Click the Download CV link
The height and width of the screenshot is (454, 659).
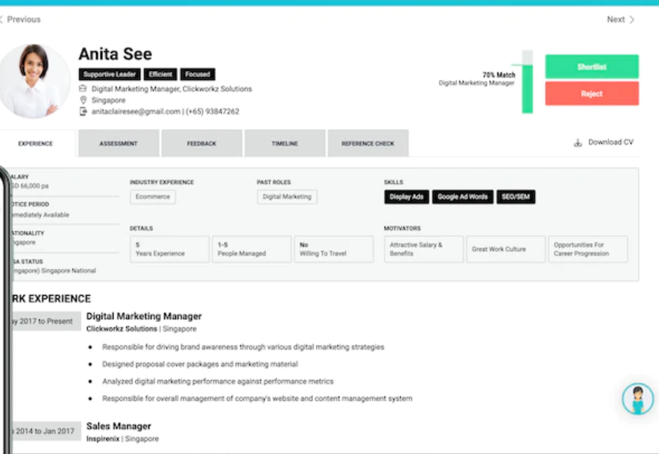coord(611,142)
